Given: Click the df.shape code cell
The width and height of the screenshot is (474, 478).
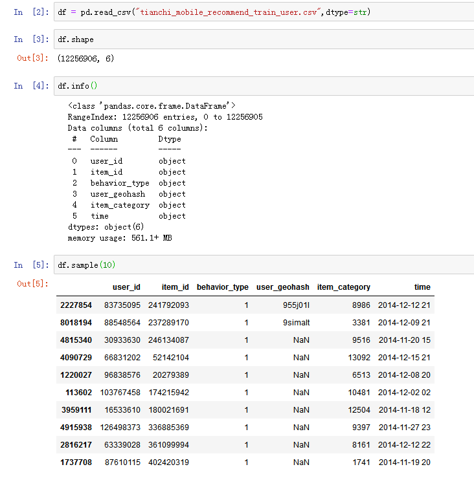Looking at the screenshot, I should click(x=264, y=39).
